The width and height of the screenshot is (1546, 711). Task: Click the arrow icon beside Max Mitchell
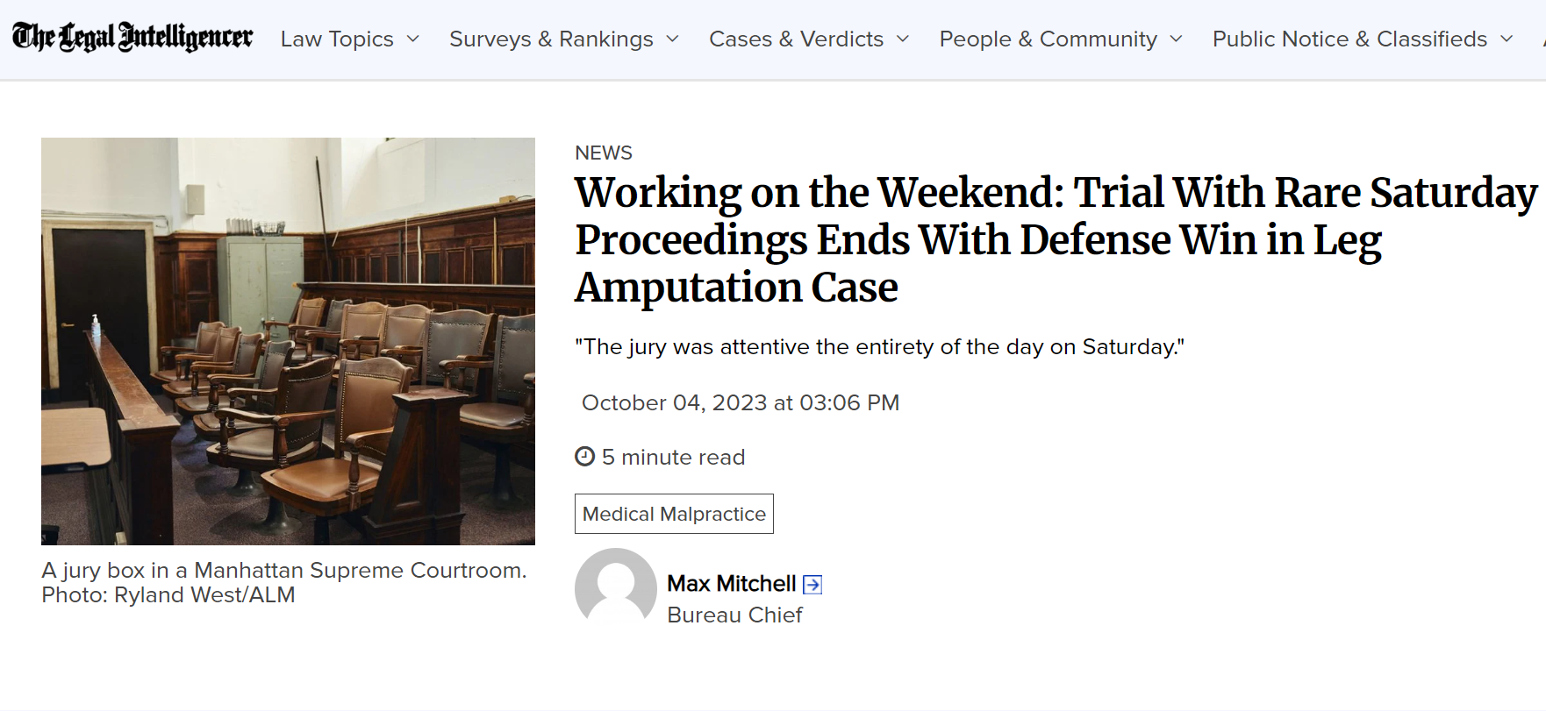(812, 585)
